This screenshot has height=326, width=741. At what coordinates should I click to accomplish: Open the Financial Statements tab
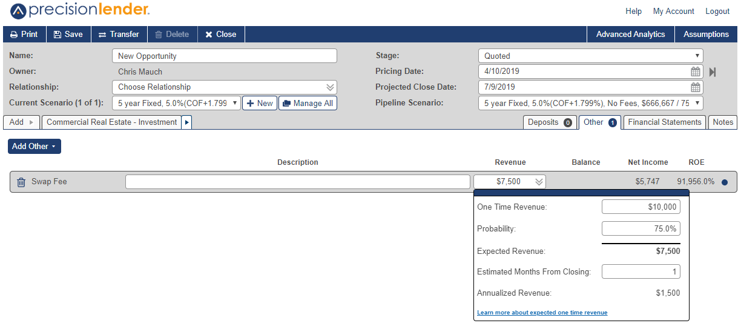tap(665, 122)
